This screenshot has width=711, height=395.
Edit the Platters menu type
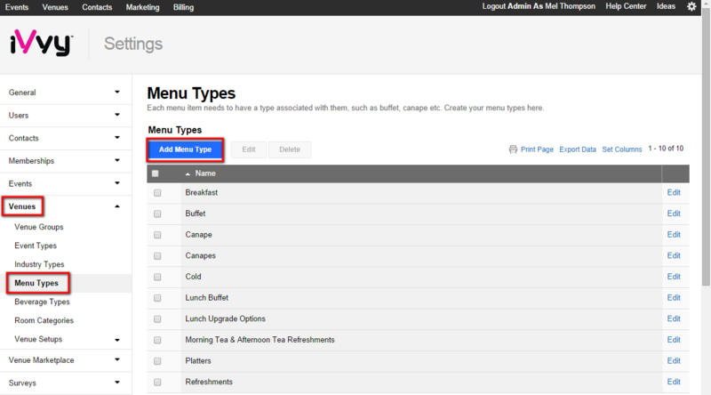(674, 361)
